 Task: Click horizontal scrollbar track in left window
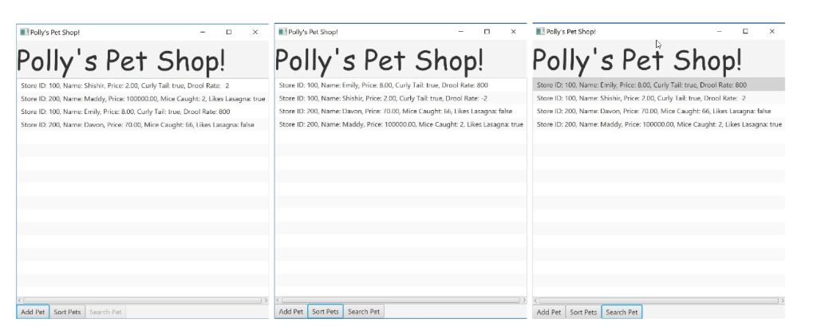142,301
